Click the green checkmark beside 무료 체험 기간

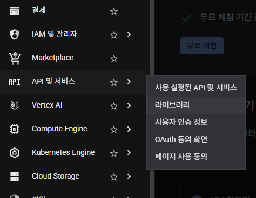[x=187, y=18]
